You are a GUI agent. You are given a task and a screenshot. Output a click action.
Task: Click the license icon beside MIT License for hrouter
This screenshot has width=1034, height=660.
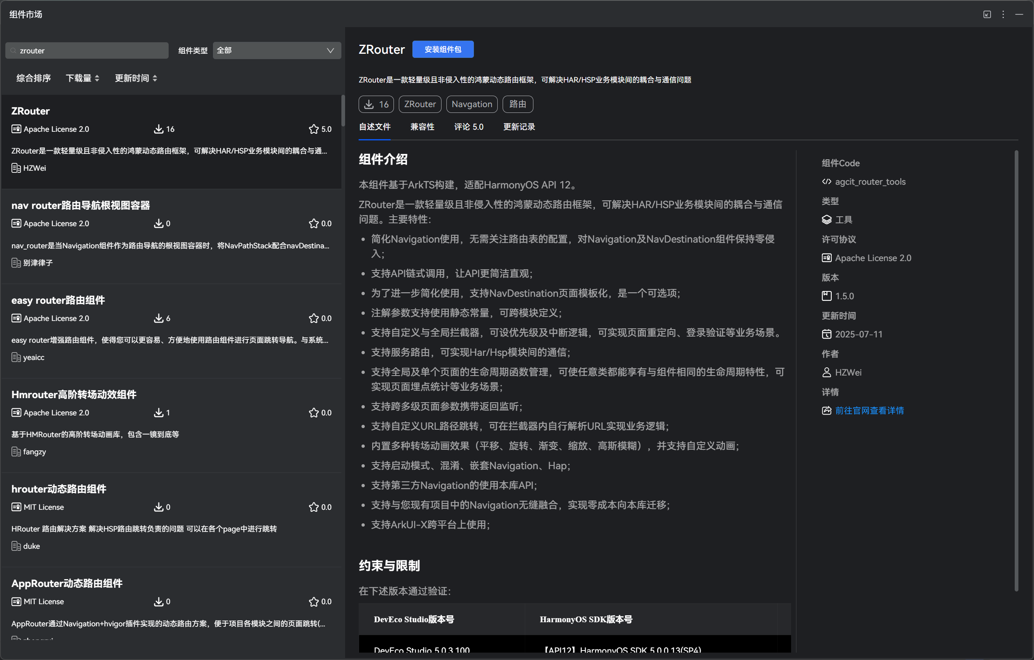[x=16, y=507]
